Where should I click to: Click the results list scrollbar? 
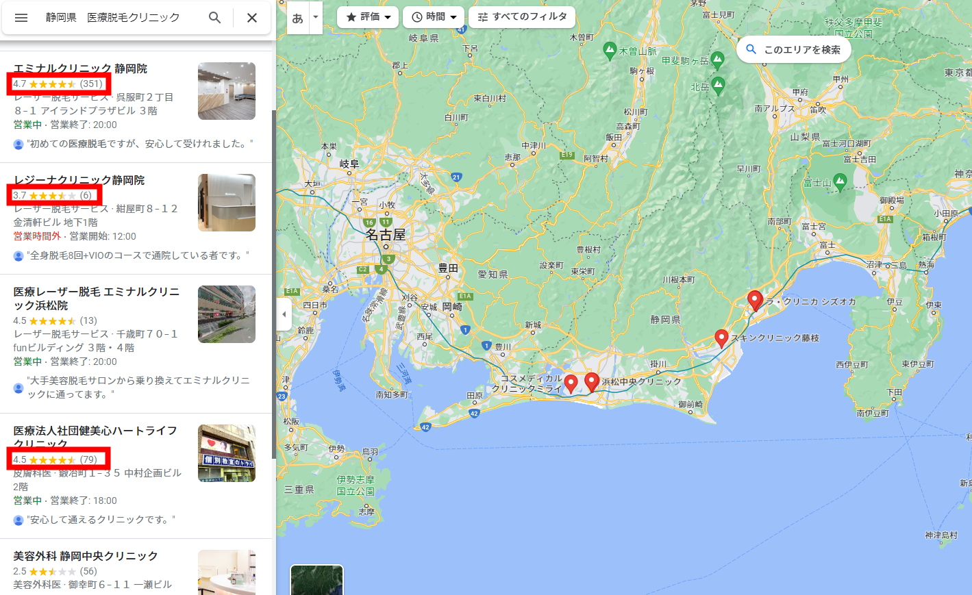click(x=274, y=284)
